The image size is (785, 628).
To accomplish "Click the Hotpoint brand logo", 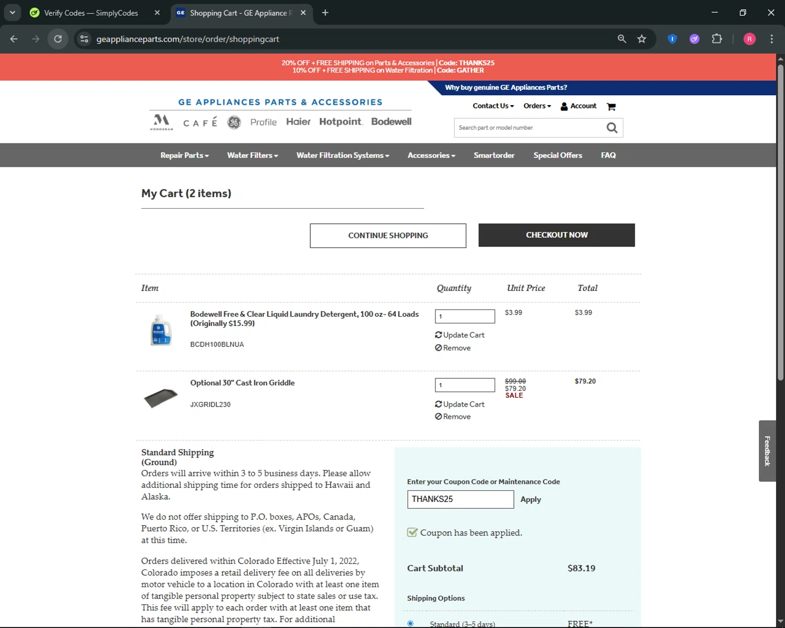I will point(341,121).
